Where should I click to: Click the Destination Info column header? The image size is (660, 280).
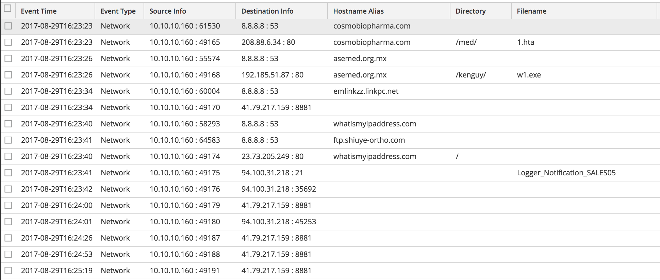267,11
